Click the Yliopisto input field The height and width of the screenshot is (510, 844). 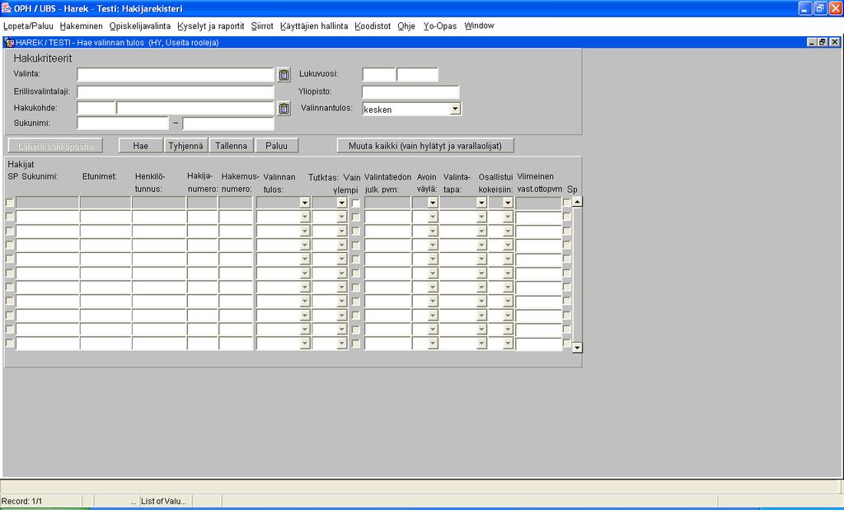410,91
